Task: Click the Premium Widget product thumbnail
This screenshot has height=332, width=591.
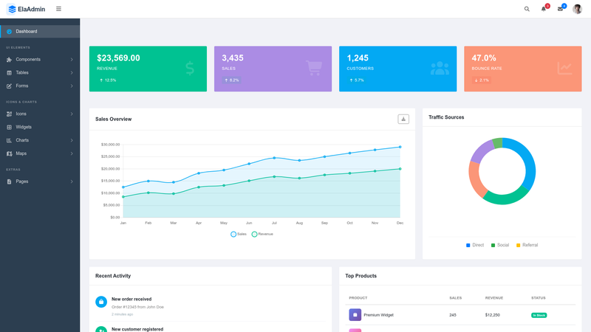Action: pos(355,315)
